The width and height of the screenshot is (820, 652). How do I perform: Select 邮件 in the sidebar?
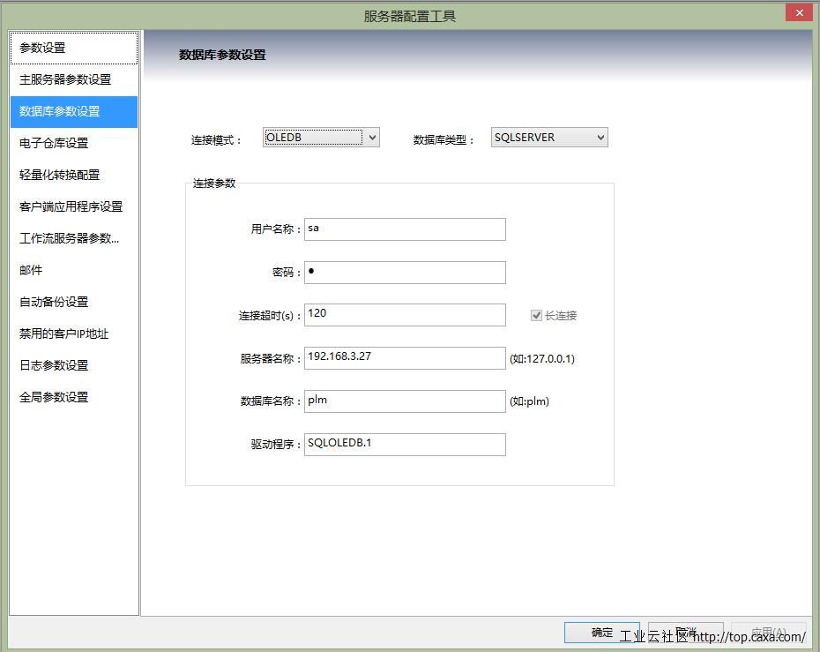point(74,270)
